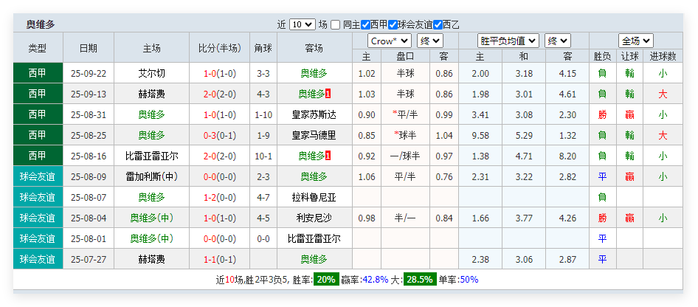Expand the 胜平负均值 dropdown

coord(508,41)
